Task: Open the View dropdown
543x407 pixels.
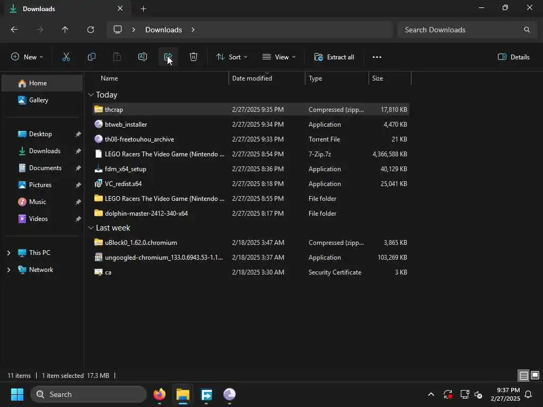Action: (279, 57)
